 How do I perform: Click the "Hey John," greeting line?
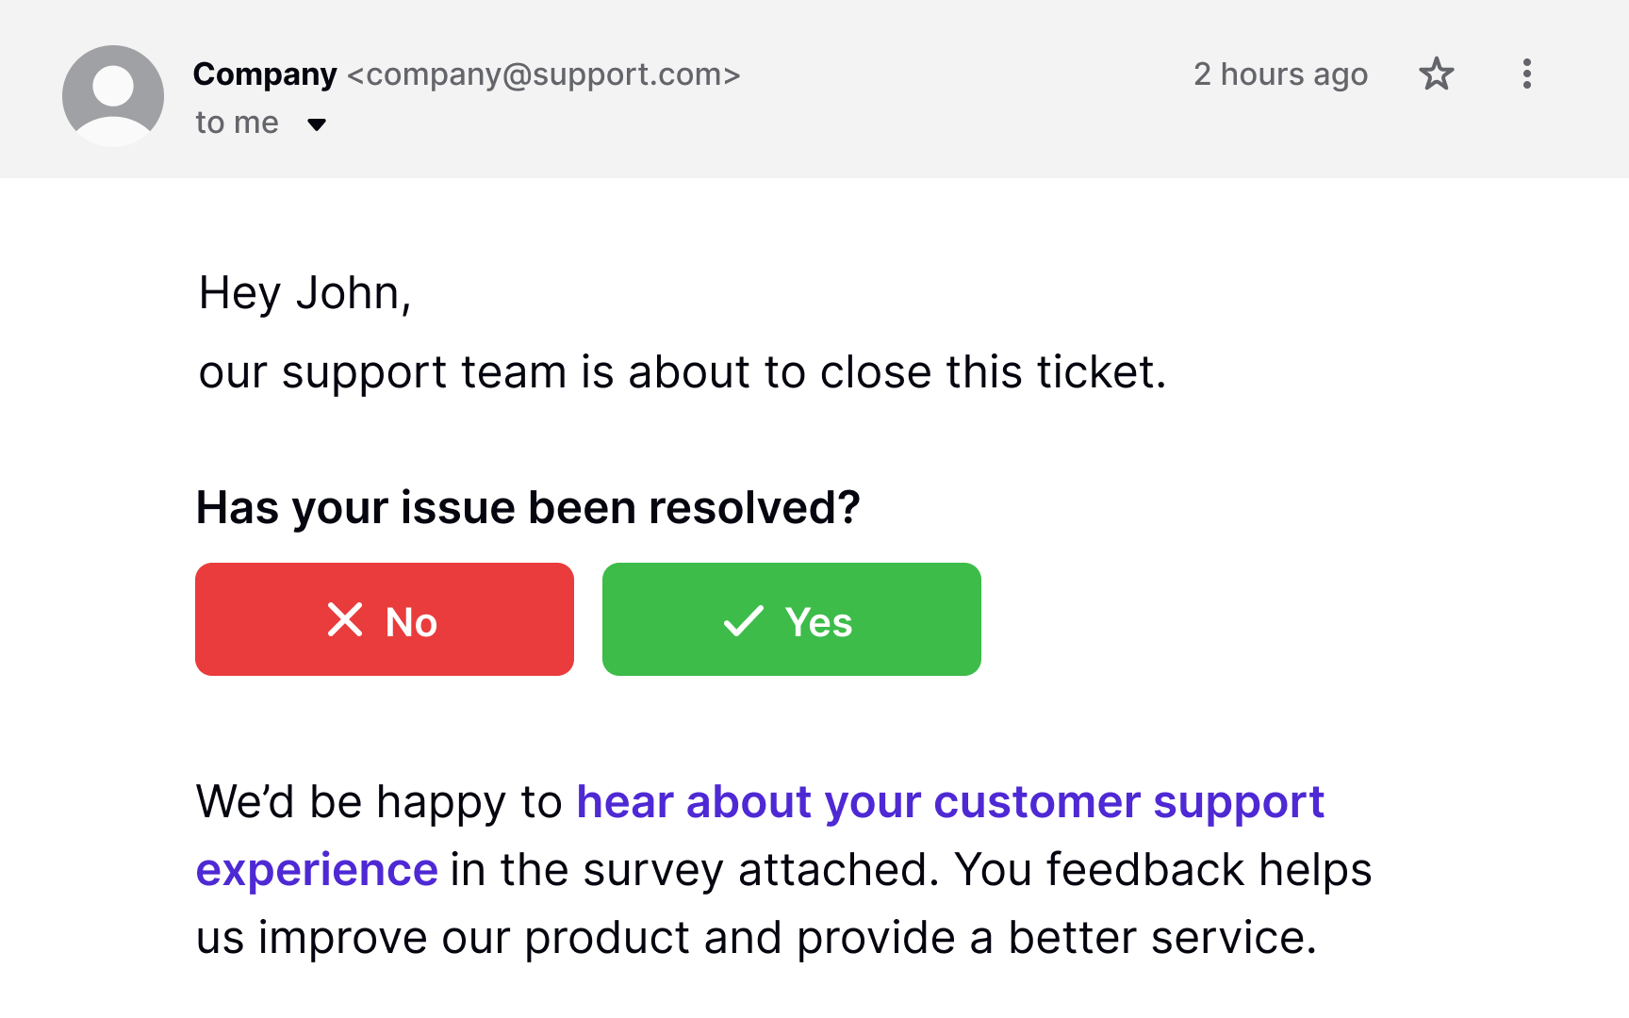(x=304, y=293)
